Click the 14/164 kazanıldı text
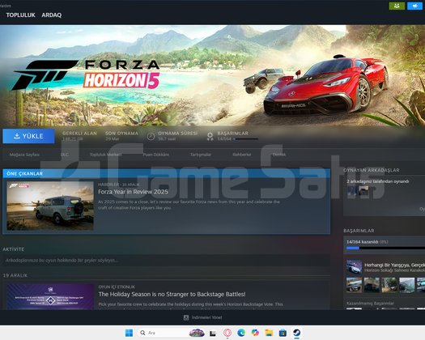This screenshot has height=340, width=425. tap(362, 241)
